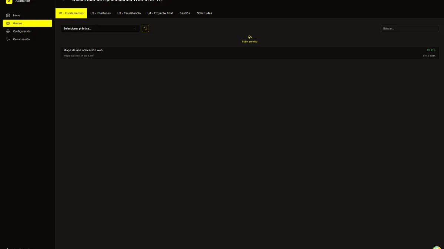The width and height of the screenshot is (444, 249).
Task: Click the Subir archivo label
Action: [250, 42]
